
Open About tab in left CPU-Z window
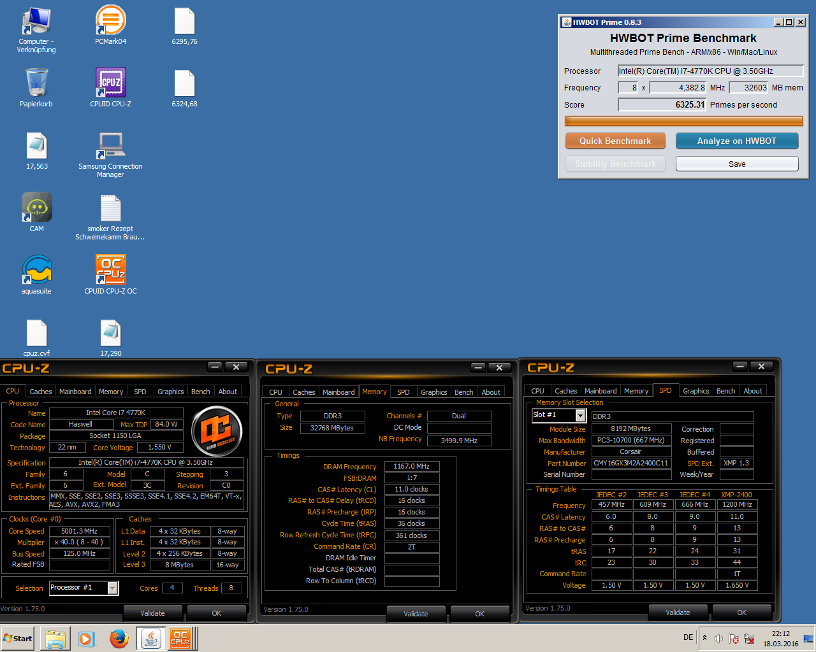(228, 392)
